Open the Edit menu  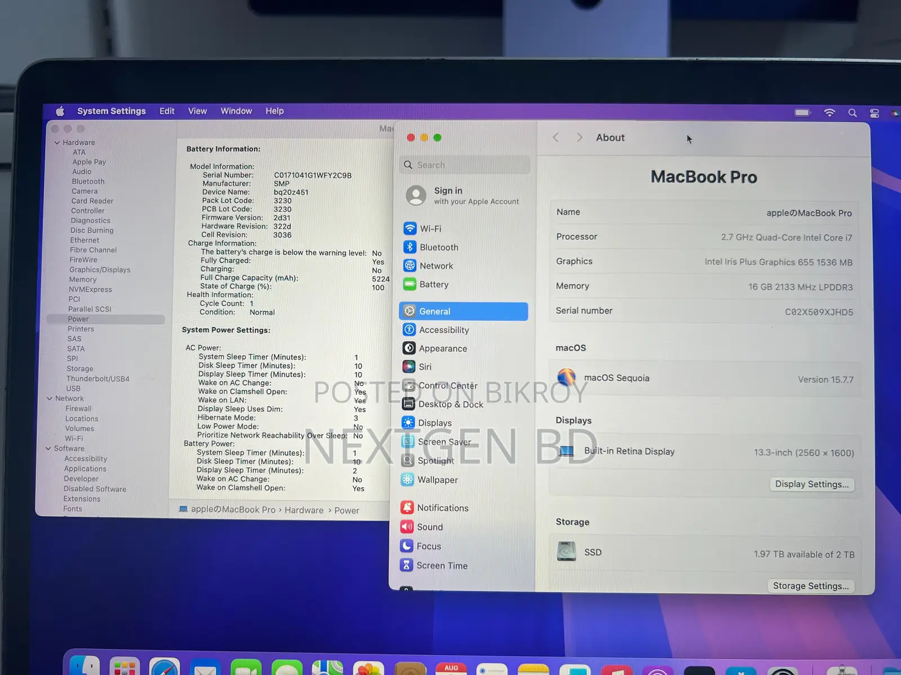click(167, 111)
